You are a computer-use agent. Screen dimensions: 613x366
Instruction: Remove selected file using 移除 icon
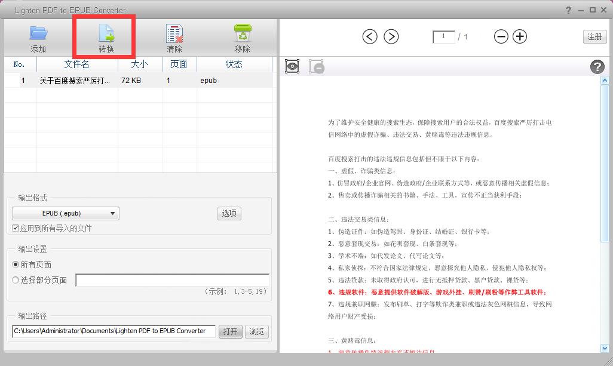click(x=243, y=34)
